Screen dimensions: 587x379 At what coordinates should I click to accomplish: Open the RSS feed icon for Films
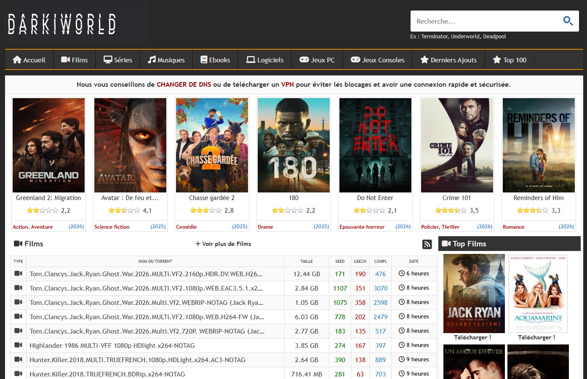pyautogui.click(x=427, y=244)
